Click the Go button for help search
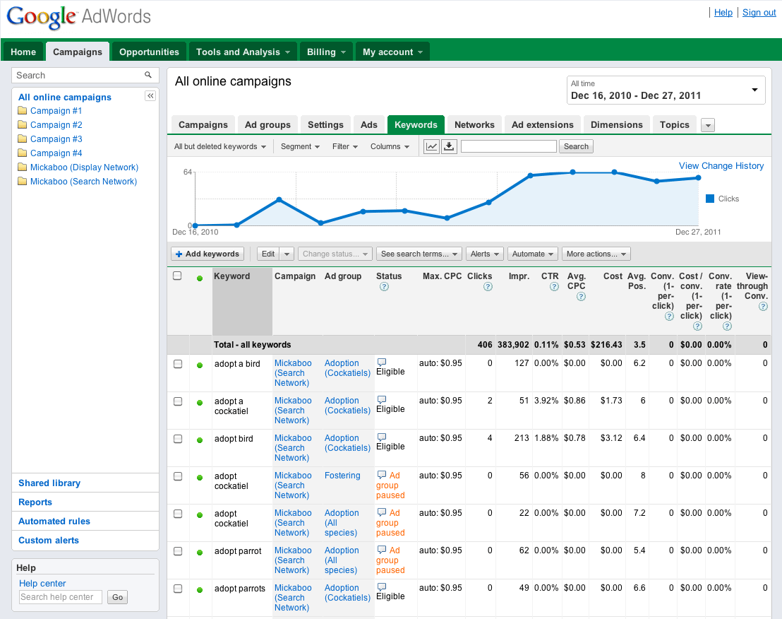Image resolution: width=782 pixels, height=619 pixels. 117,597
